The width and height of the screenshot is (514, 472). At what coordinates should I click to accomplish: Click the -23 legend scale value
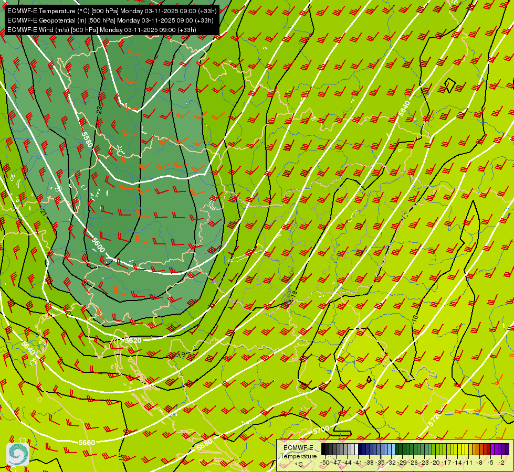[424, 463]
